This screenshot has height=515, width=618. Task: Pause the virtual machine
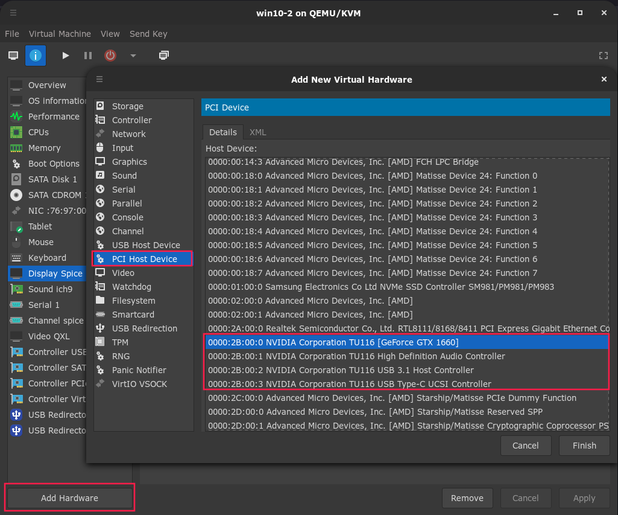pos(88,56)
